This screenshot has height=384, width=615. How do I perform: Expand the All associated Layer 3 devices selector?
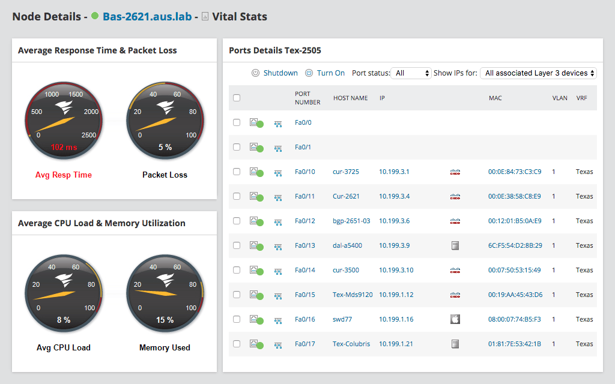pyautogui.click(x=538, y=73)
